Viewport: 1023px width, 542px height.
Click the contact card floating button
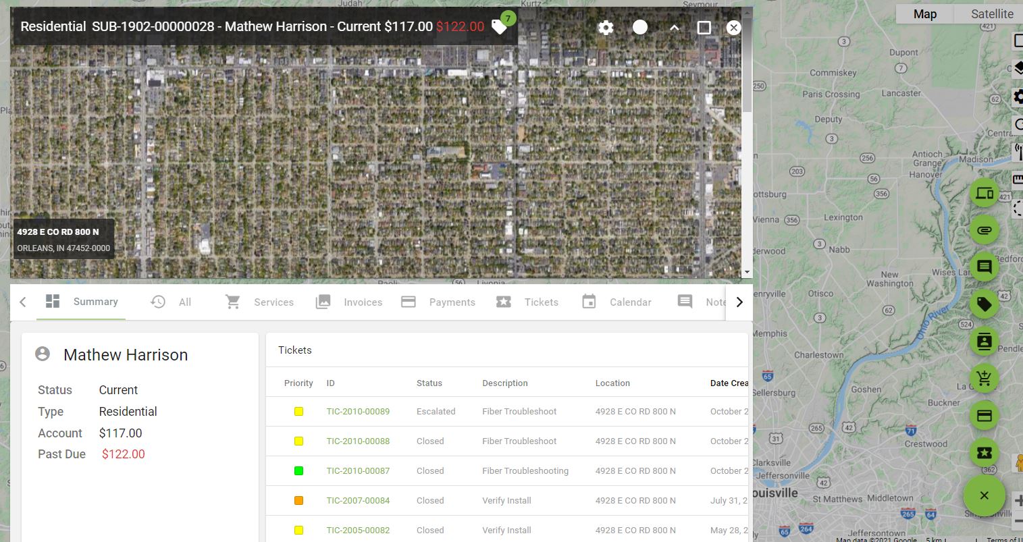pyautogui.click(x=985, y=342)
